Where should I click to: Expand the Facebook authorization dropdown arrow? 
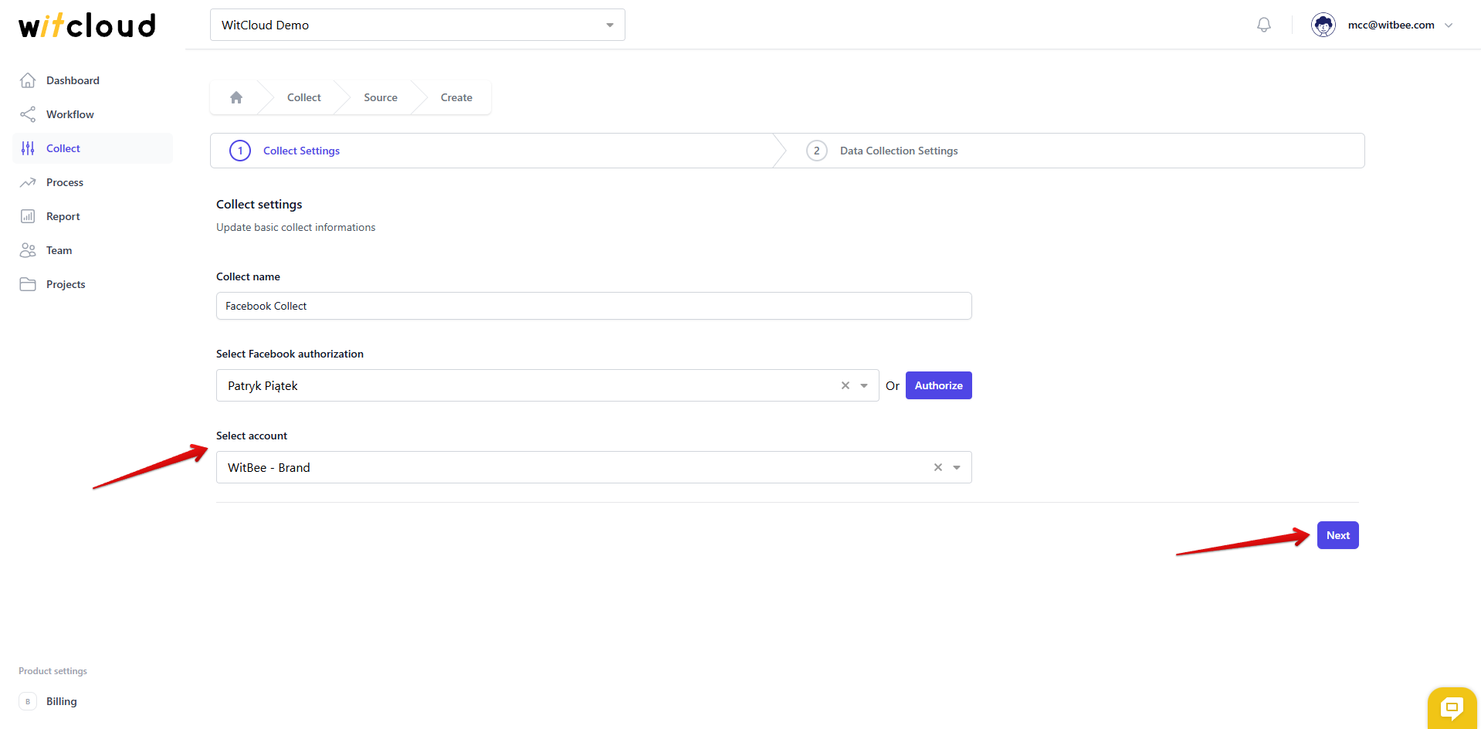[x=864, y=385]
